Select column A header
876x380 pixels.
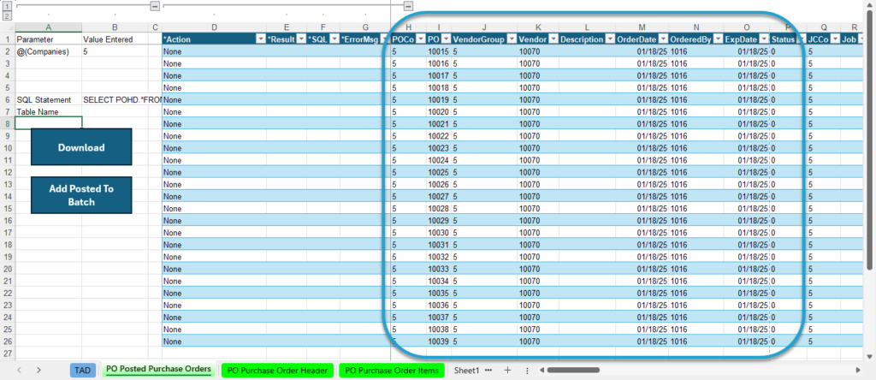(x=49, y=27)
